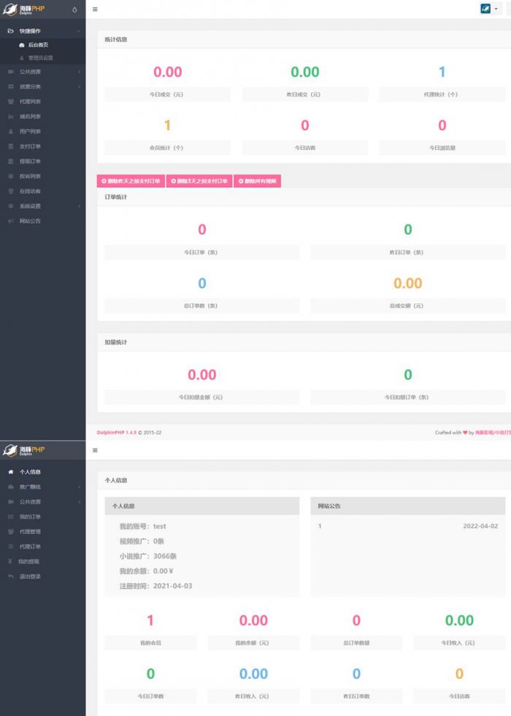
Task: Click the 域名列表 chart icon in the sidebar
Action: coord(11,117)
